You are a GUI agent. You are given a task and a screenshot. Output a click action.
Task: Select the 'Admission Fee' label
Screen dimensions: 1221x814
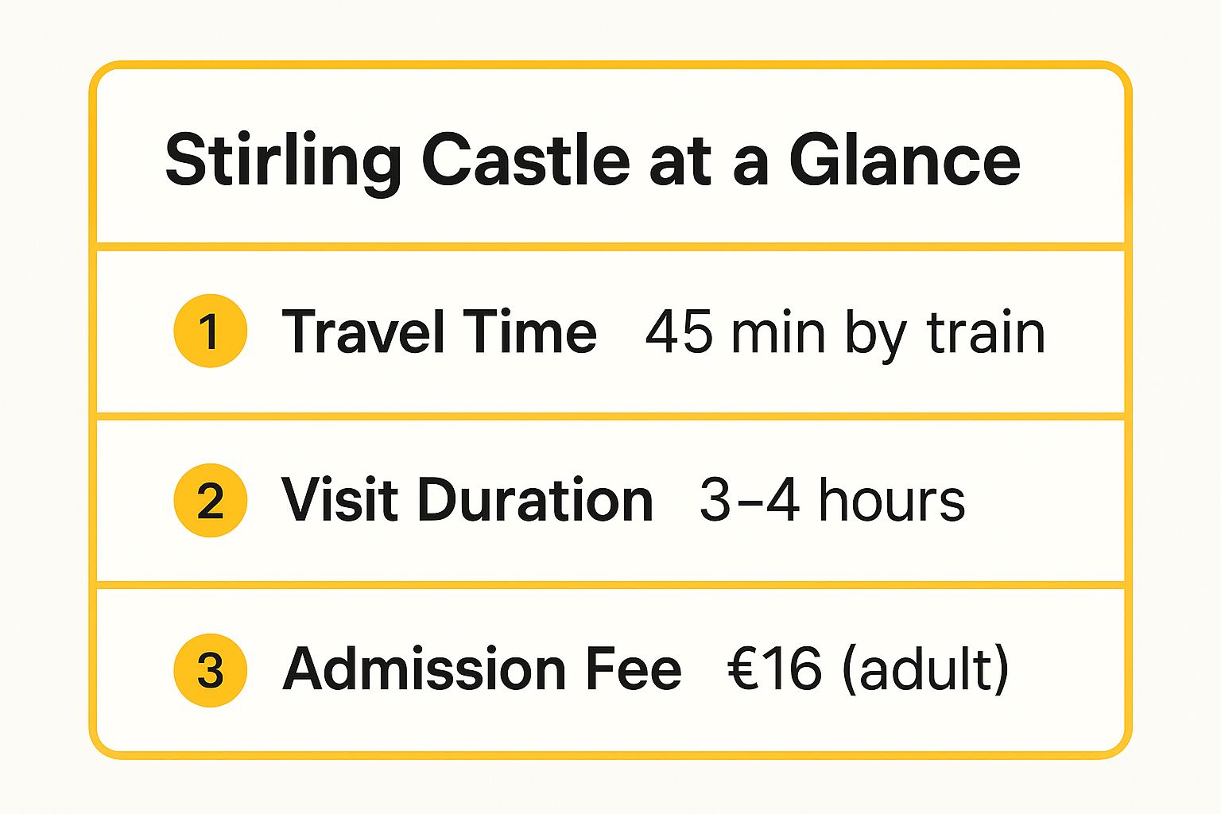click(482, 669)
